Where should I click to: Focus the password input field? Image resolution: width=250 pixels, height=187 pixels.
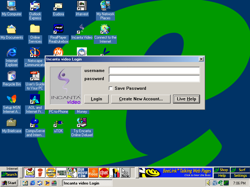[154, 79]
